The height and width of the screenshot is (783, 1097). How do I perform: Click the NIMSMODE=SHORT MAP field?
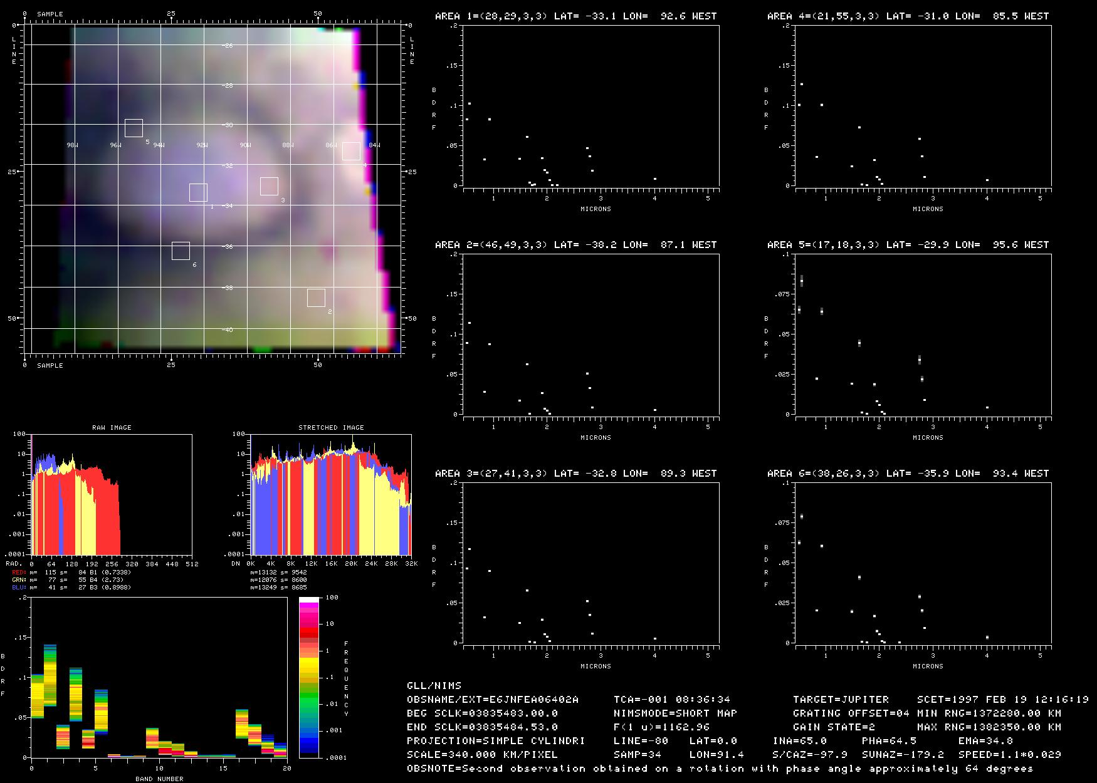(x=675, y=713)
